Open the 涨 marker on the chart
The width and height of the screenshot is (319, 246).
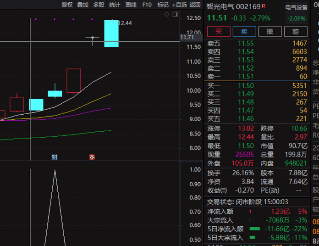92,157
